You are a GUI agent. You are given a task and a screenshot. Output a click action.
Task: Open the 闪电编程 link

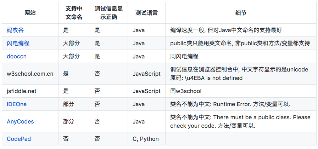(18, 43)
